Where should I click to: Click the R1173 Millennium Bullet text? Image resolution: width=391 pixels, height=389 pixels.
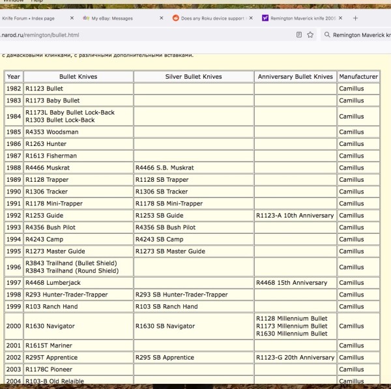(x=292, y=326)
